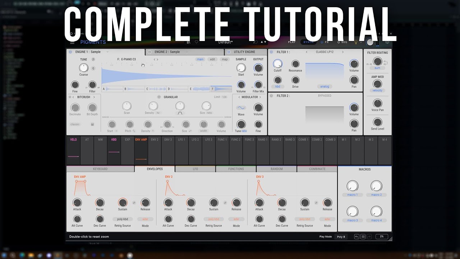Screen dimensions: 460x259
Task: Select the main sample view button
Action: [x=200, y=59]
